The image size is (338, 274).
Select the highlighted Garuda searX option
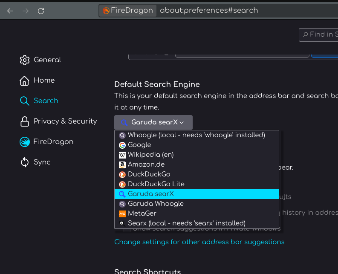pos(196,194)
